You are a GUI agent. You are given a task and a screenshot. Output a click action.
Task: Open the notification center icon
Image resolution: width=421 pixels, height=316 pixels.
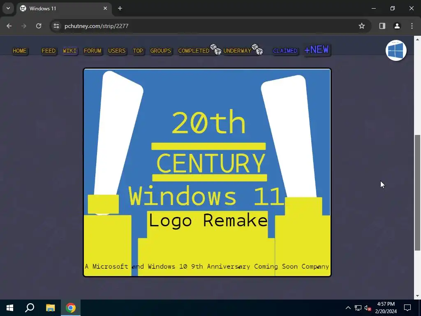point(407,308)
